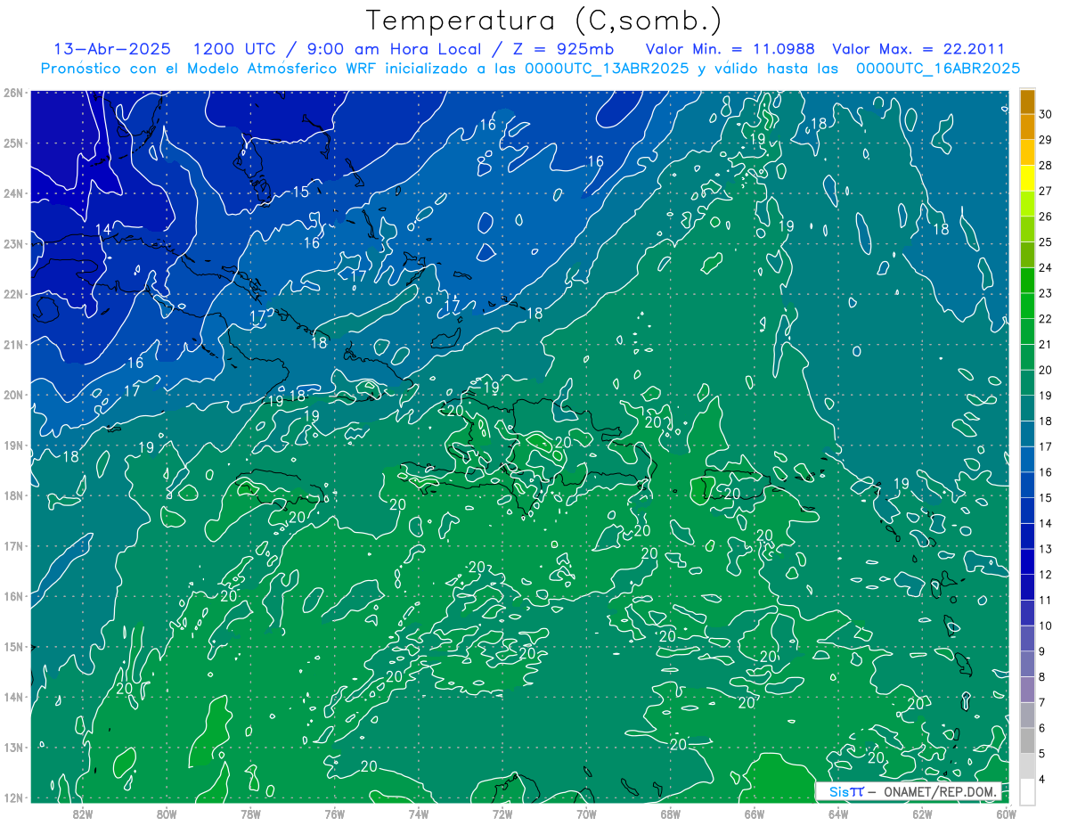The width and height of the screenshot is (1069, 826).
Task: Click longitude axis label '60W'
Action: [1007, 813]
